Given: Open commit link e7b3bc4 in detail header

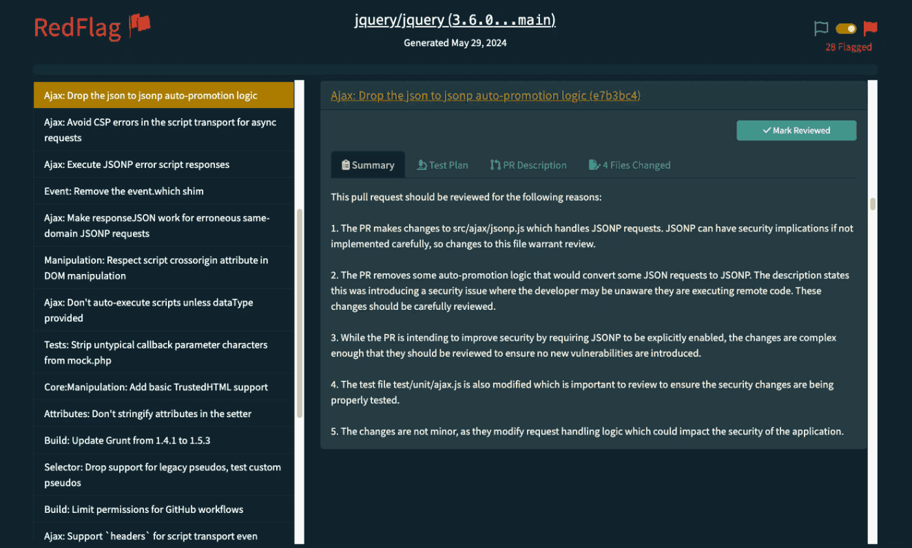Looking at the screenshot, I should (x=486, y=96).
